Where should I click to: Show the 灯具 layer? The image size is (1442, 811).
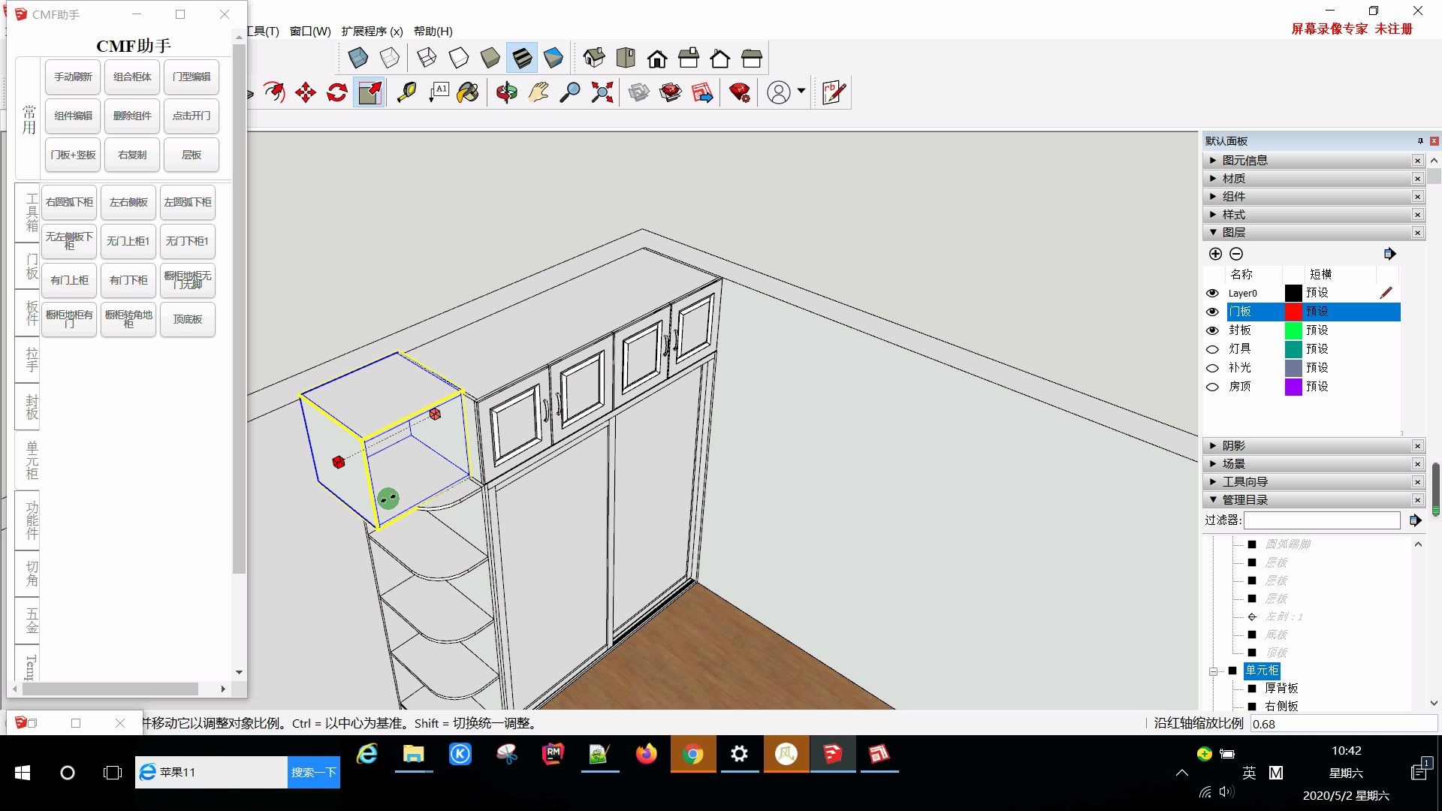pos(1212,349)
